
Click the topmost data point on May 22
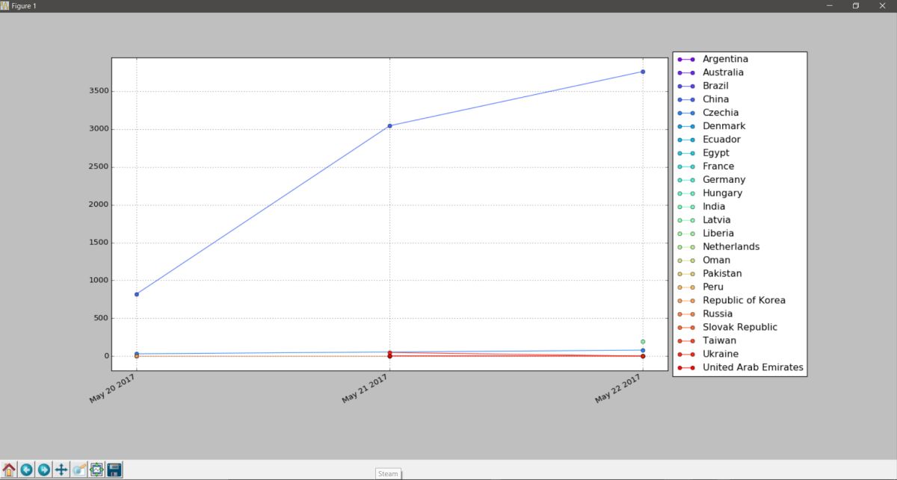(643, 72)
